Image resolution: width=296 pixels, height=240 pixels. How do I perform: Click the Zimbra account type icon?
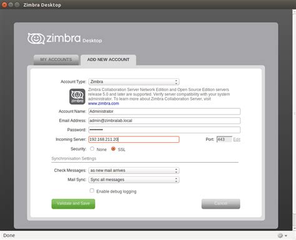(x=77, y=97)
